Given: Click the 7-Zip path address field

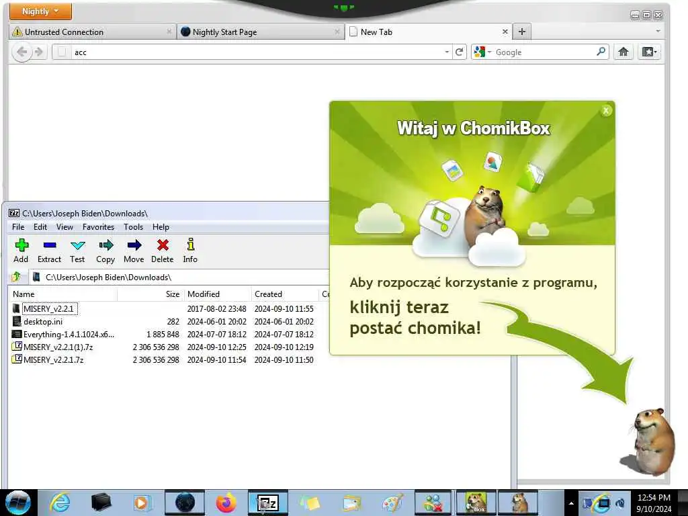Looking at the screenshot, I should [179, 277].
